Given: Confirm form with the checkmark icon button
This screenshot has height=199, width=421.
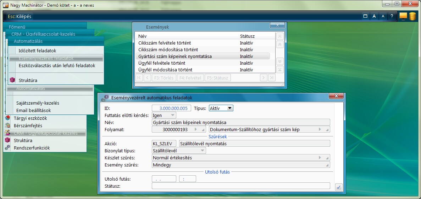Looking at the screenshot, I should pyautogui.click(x=338, y=187).
